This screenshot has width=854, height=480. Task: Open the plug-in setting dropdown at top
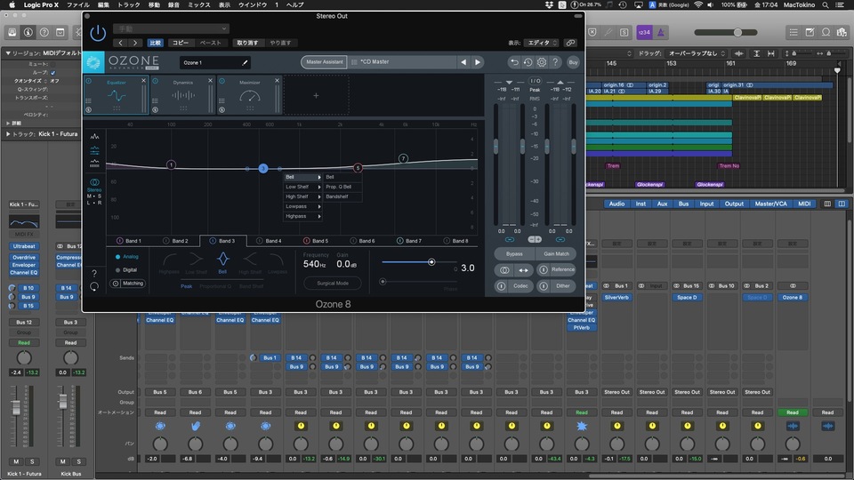click(x=171, y=28)
